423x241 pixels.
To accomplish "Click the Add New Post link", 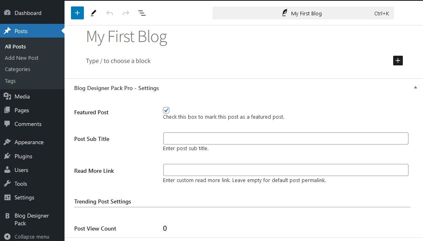I will tap(21, 58).
